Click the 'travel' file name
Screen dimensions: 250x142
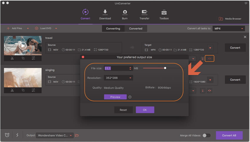point(49,38)
